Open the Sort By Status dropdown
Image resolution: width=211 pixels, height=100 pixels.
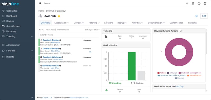coord(96,30)
